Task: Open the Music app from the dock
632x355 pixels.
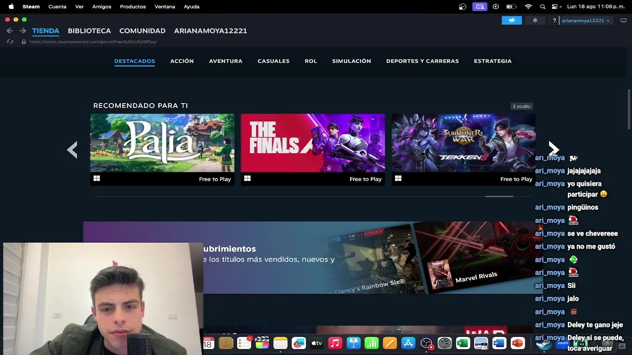Action: (x=335, y=343)
